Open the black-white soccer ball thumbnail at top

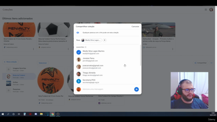click(x=54, y=30)
